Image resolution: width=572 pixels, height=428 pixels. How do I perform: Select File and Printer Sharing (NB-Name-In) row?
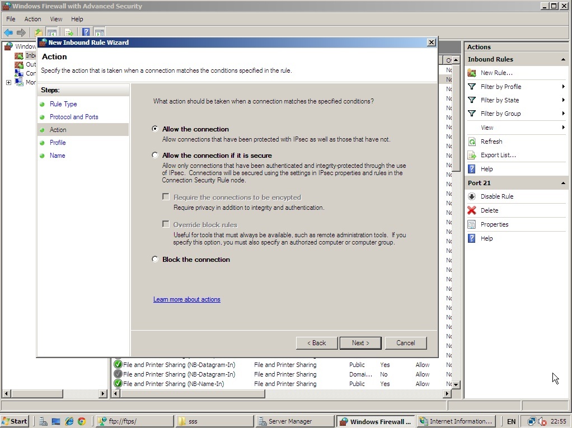[281, 384]
